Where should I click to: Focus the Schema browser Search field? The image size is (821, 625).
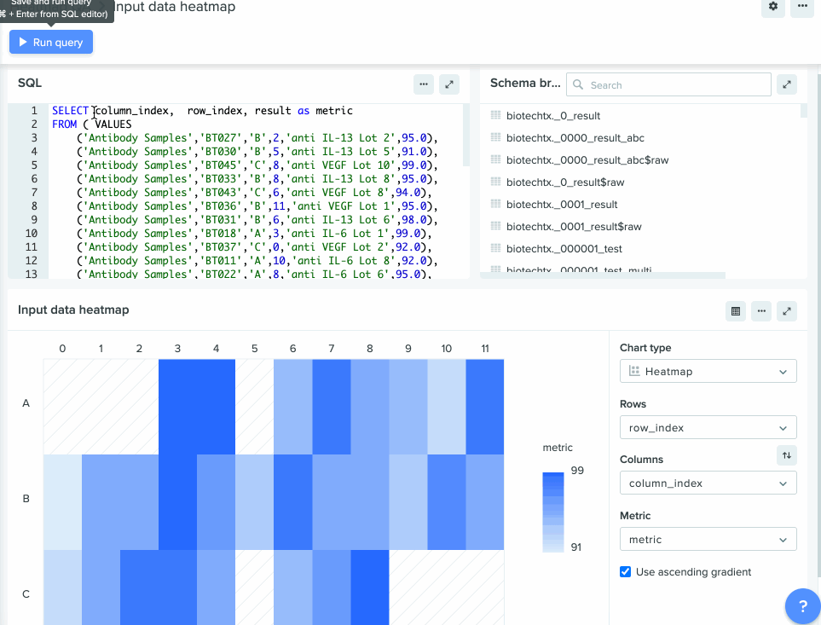pyautogui.click(x=668, y=84)
